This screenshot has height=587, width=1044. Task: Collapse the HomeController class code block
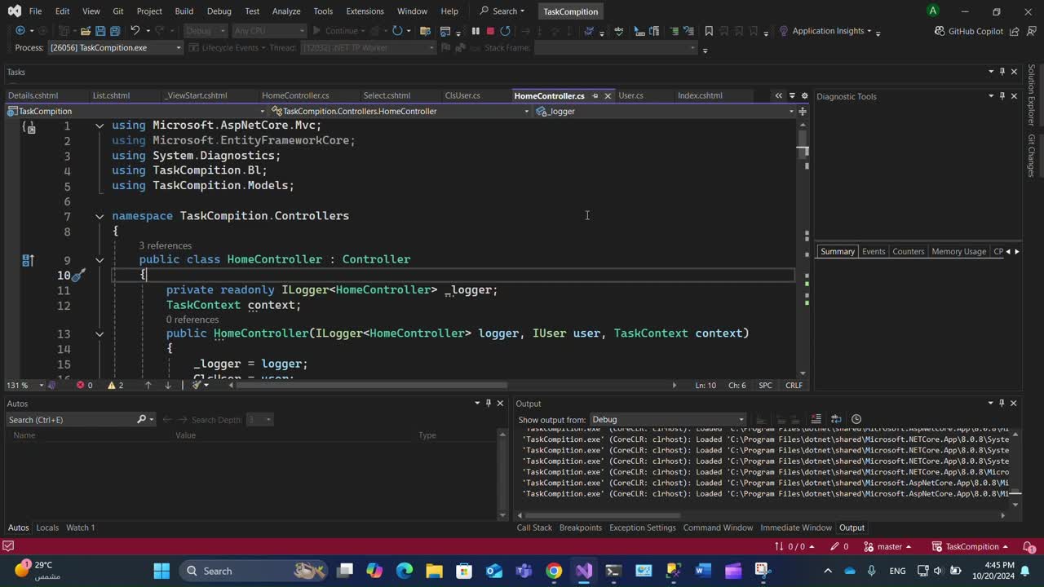coord(100,260)
